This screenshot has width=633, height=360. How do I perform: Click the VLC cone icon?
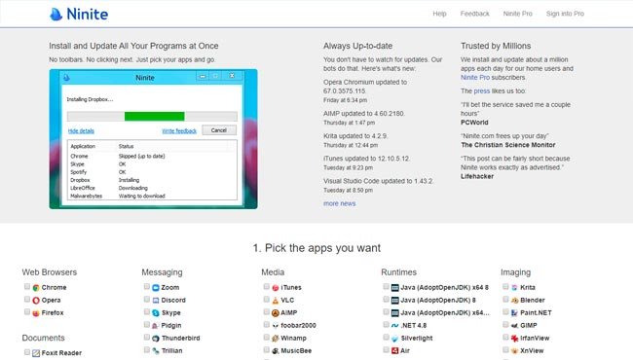coord(276,301)
